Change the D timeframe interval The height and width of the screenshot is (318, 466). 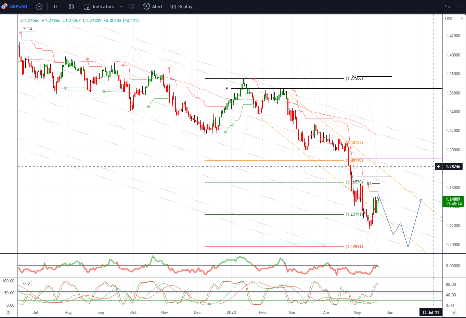(x=55, y=7)
